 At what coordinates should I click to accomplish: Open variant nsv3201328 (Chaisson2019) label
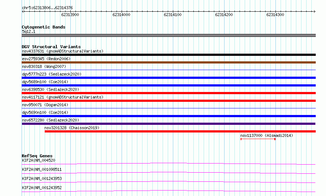point(72,128)
